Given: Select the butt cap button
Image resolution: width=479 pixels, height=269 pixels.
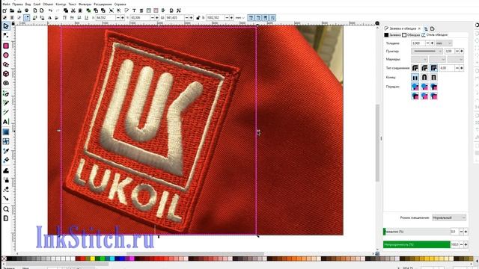Looking at the screenshot, I should [415, 78].
